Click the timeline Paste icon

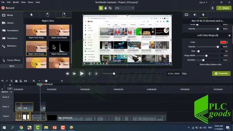point(21,81)
